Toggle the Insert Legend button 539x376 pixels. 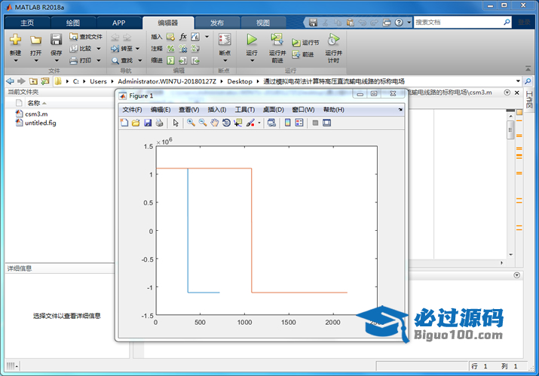click(299, 123)
